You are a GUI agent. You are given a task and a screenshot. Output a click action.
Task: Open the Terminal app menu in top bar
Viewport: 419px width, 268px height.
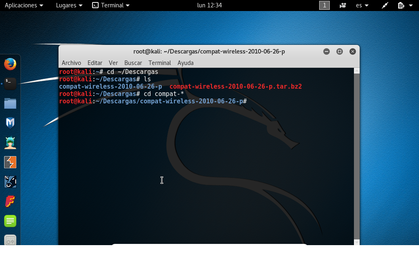point(110,5)
